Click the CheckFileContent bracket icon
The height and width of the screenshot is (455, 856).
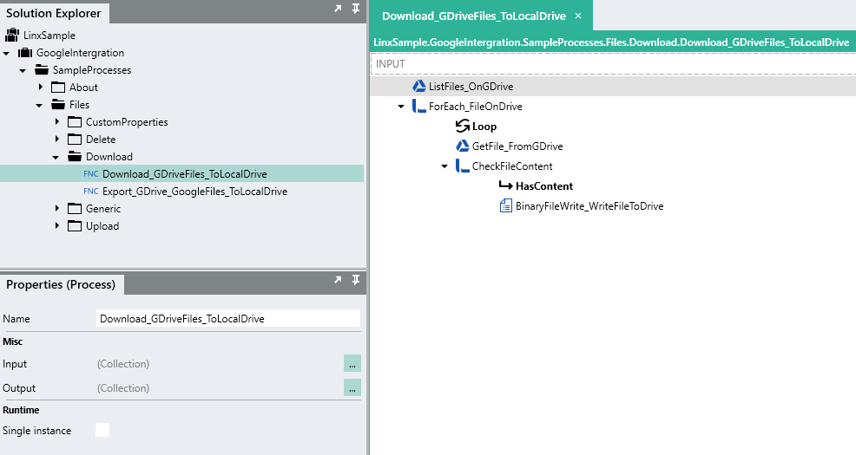coord(463,166)
